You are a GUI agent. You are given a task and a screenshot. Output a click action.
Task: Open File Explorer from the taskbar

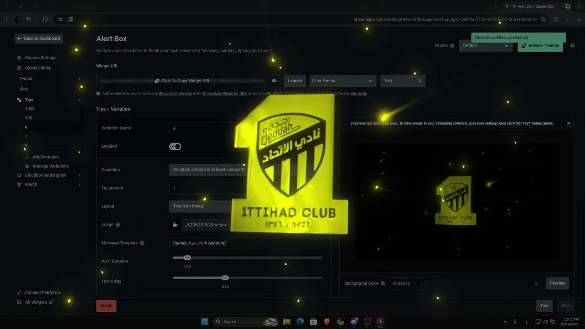287,322
